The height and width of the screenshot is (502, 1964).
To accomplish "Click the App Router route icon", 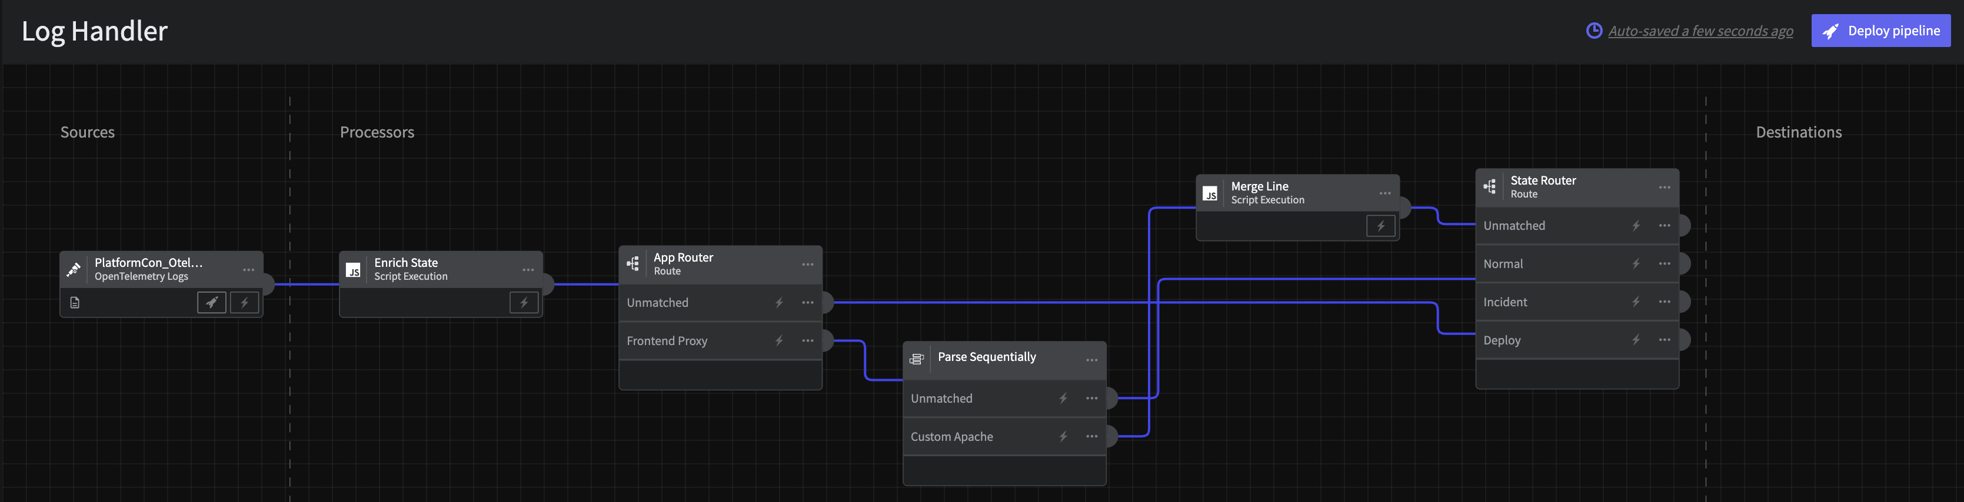I will tap(633, 263).
